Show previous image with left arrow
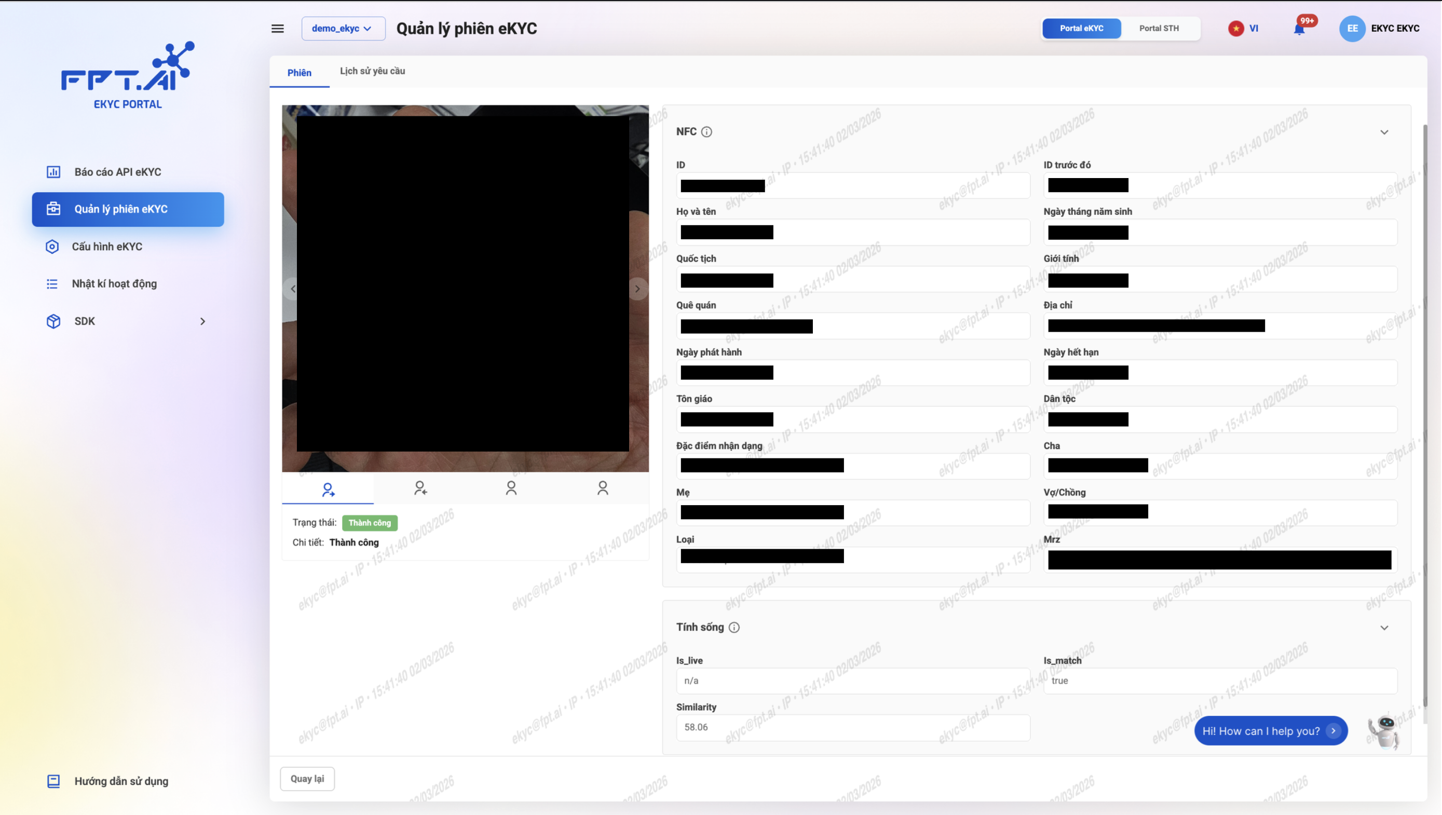Image resolution: width=1442 pixels, height=815 pixels. click(293, 289)
